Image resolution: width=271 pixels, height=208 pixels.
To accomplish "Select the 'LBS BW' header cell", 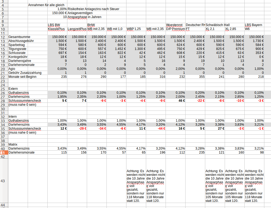I will [x=58, y=25].
